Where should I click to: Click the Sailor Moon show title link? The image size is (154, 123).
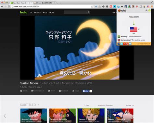click(x=29, y=83)
